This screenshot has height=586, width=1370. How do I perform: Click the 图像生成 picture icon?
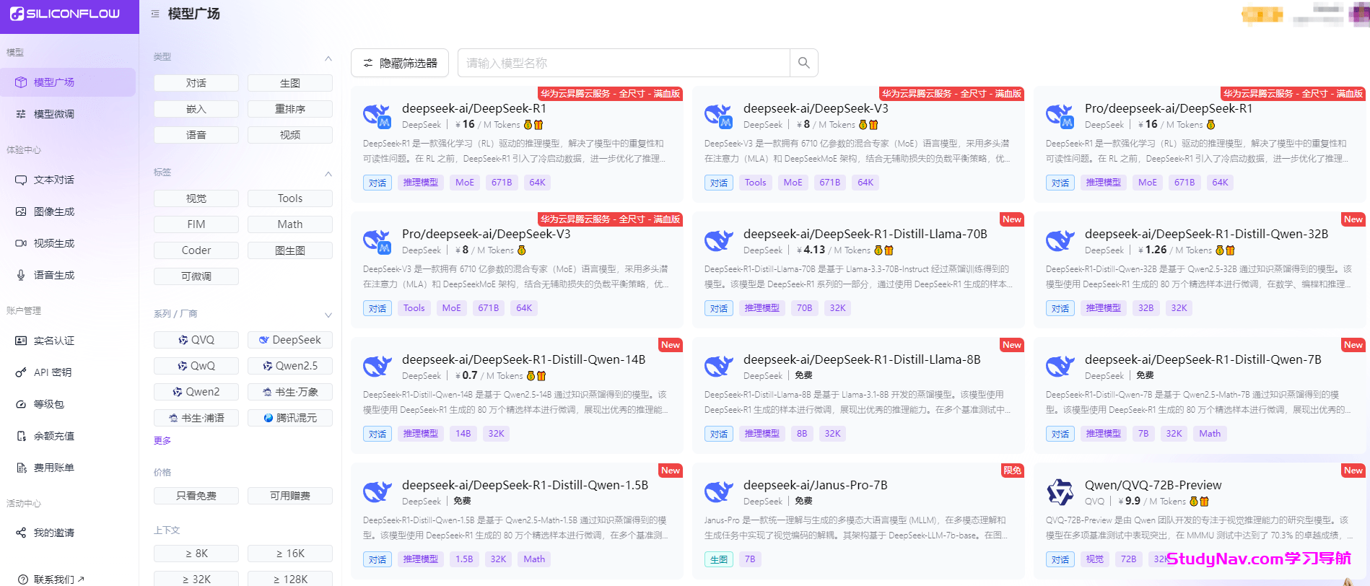[x=21, y=211]
